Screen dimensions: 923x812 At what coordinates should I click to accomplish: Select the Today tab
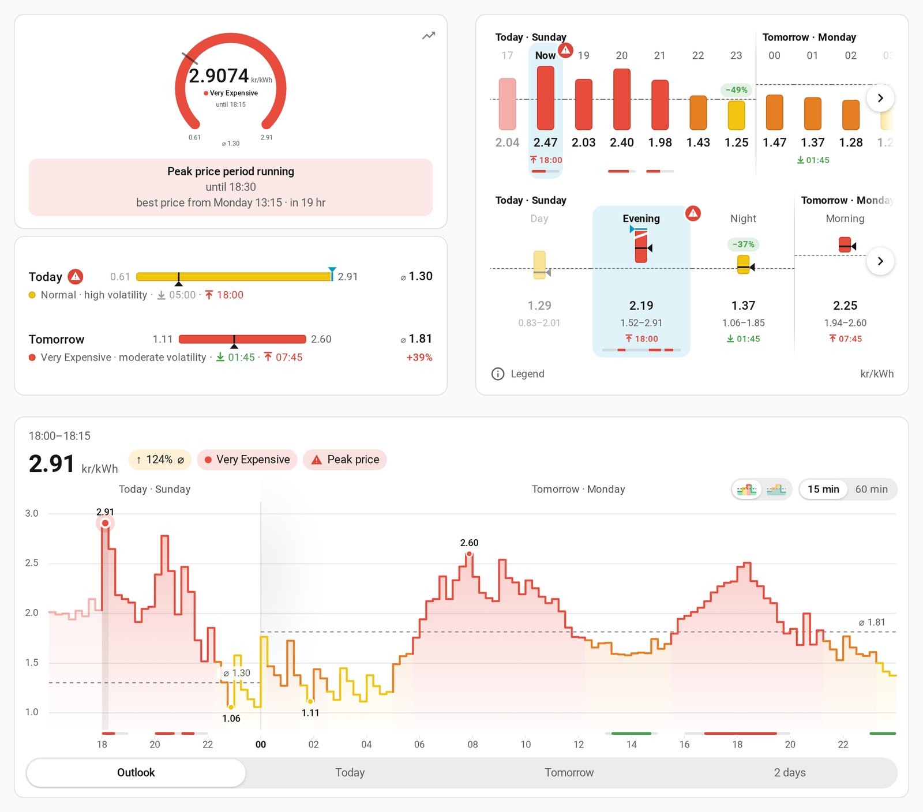point(350,773)
